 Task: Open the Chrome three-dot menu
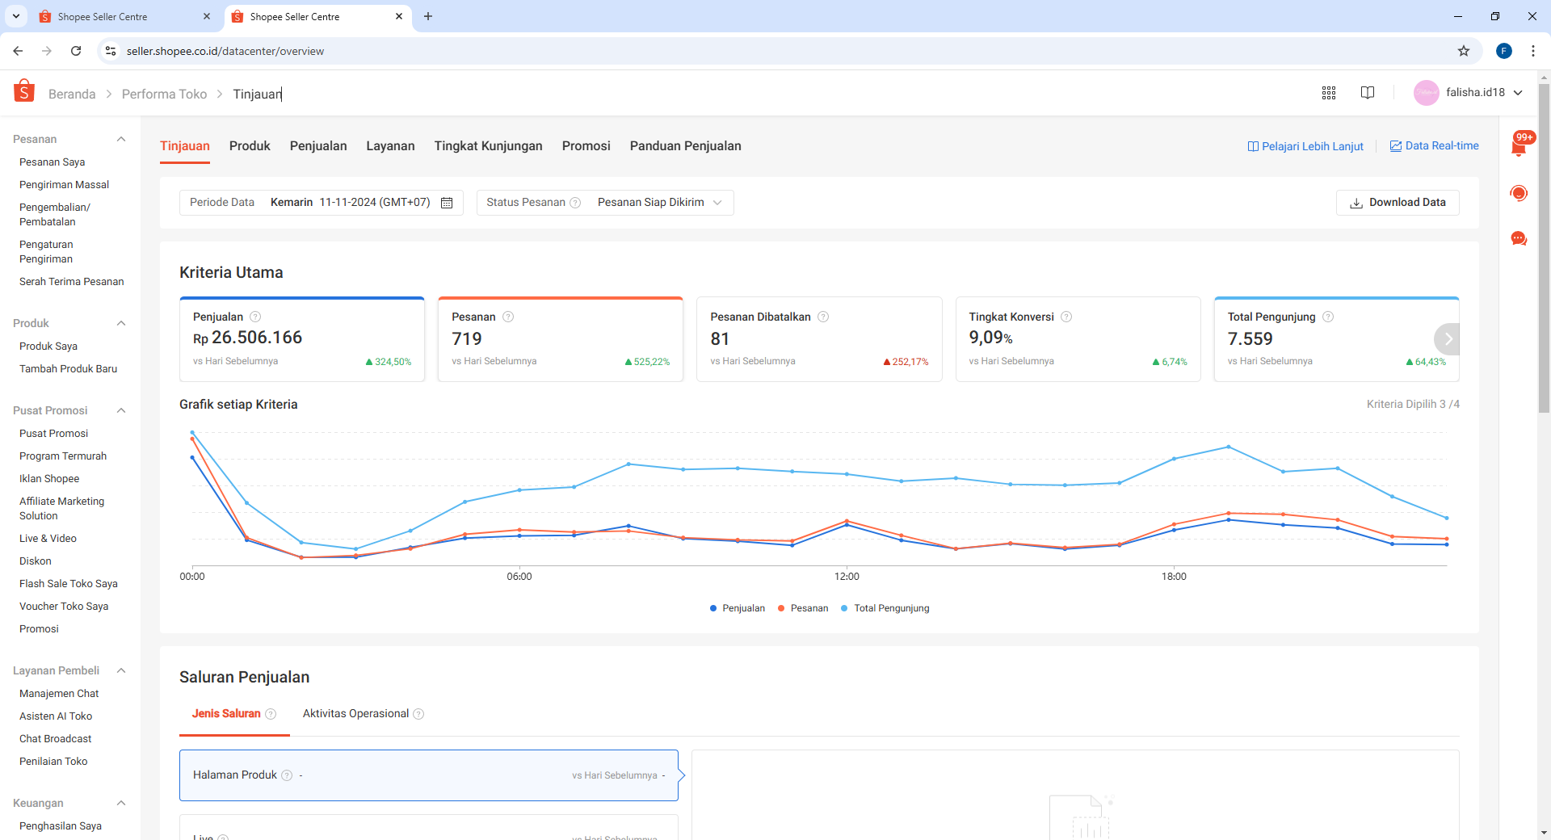point(1533,51)
